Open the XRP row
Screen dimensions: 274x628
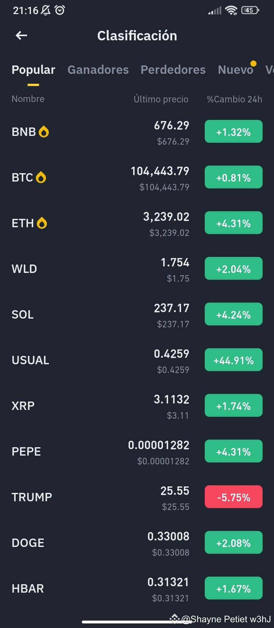[137, 406]
